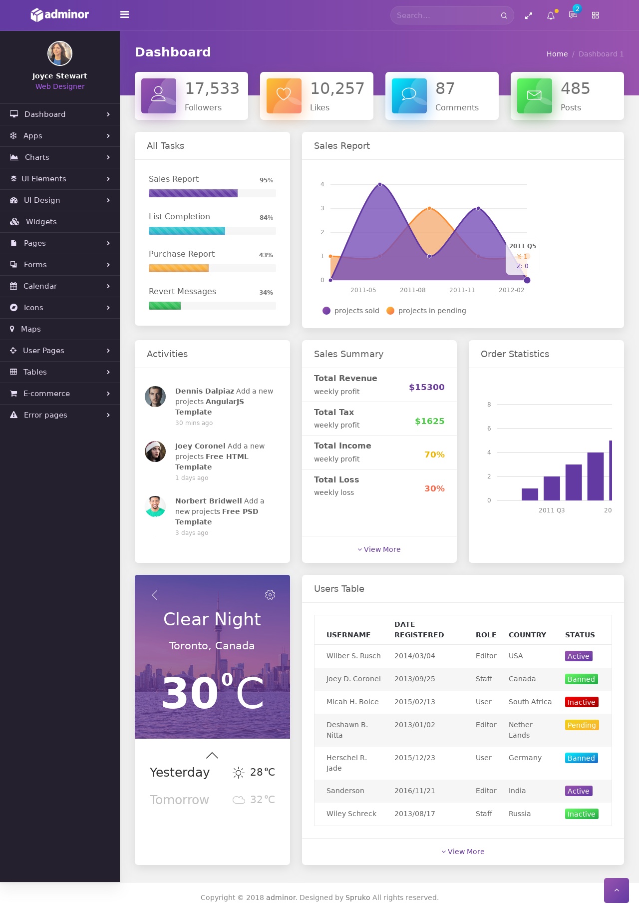Image resolution: width=639 pixels, height=913 pixels.
Task: Click the Revert Messages progress bar
Action: click(212, 306)
